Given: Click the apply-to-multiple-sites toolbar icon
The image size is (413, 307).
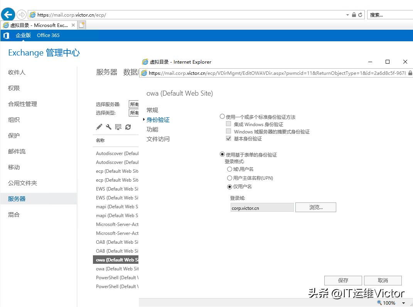Looking at the screenshot, I should point(118,126).
